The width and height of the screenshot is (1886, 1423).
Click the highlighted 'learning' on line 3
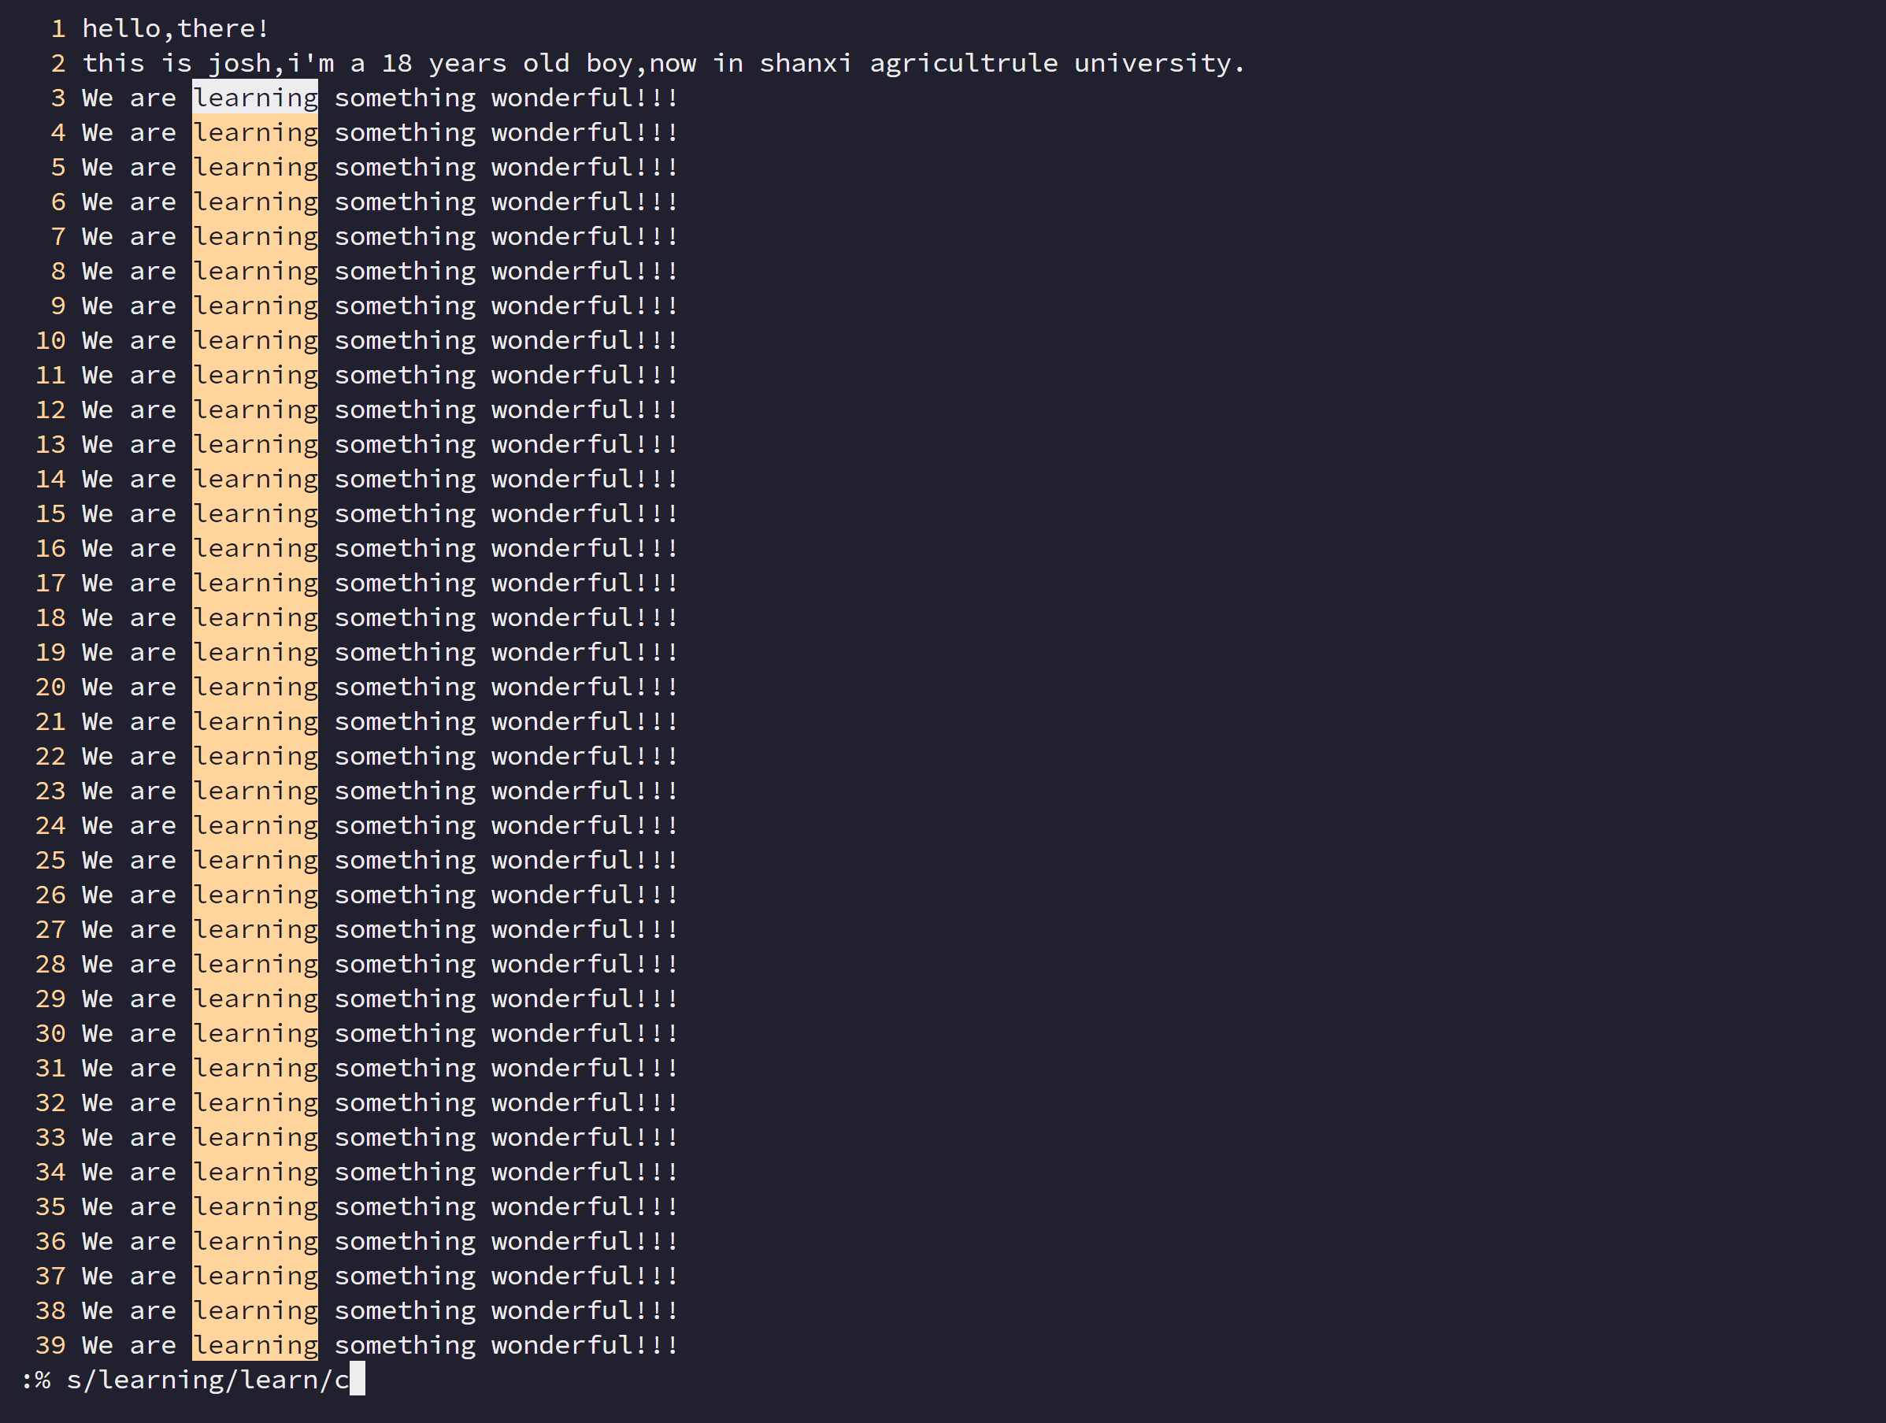coord(255,98)
